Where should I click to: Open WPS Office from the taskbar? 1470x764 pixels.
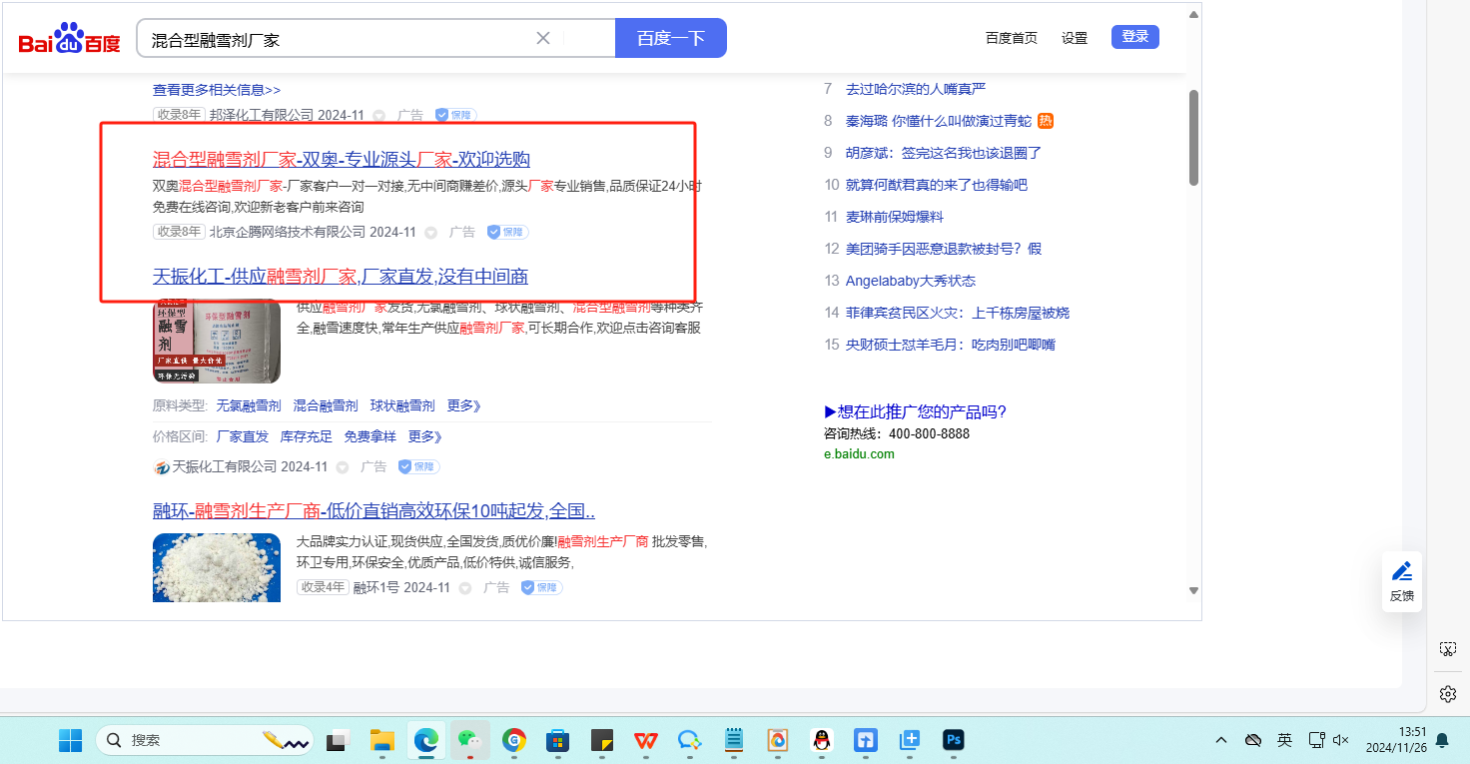646,740
